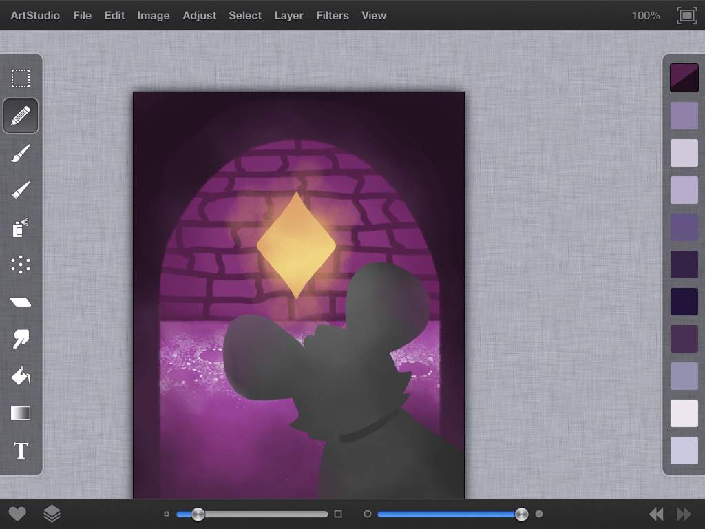705x529 pixels.
Task: Pick the dark navy-purple swatch
Action: [684, 302]
